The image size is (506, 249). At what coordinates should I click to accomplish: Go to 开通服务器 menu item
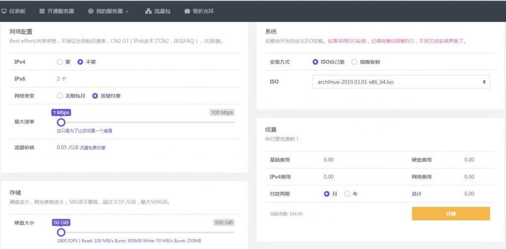60,11
